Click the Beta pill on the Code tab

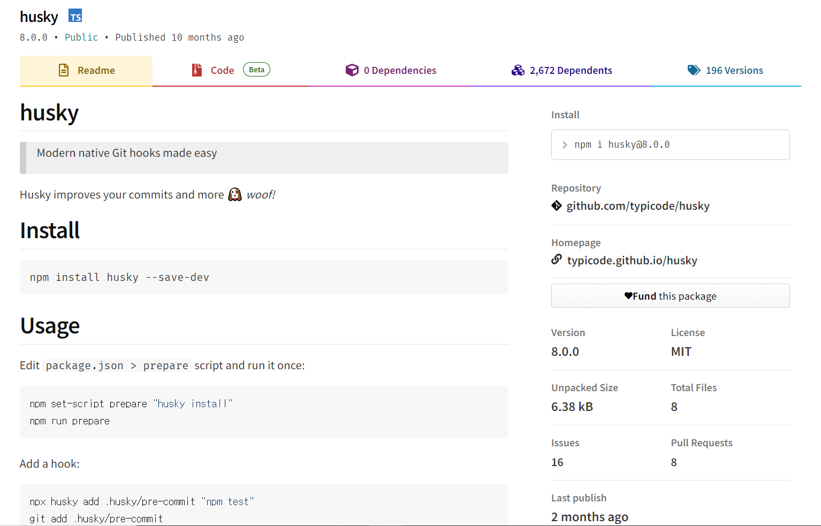(256, 69)
